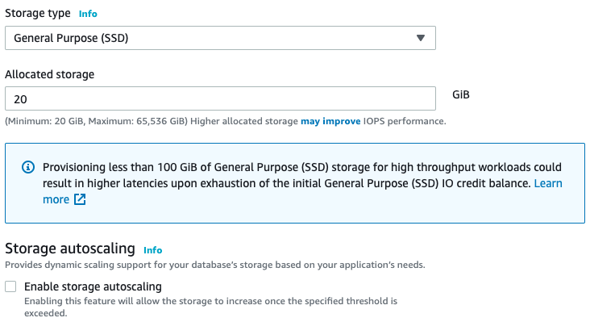Click the 'Provides dynamic scaling support' description

click(x=215, y=265)
